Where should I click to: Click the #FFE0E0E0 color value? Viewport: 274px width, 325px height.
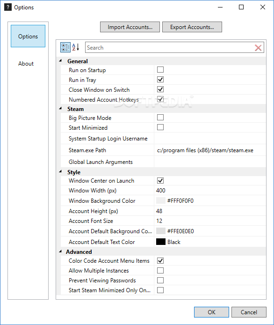pos(180,231)
